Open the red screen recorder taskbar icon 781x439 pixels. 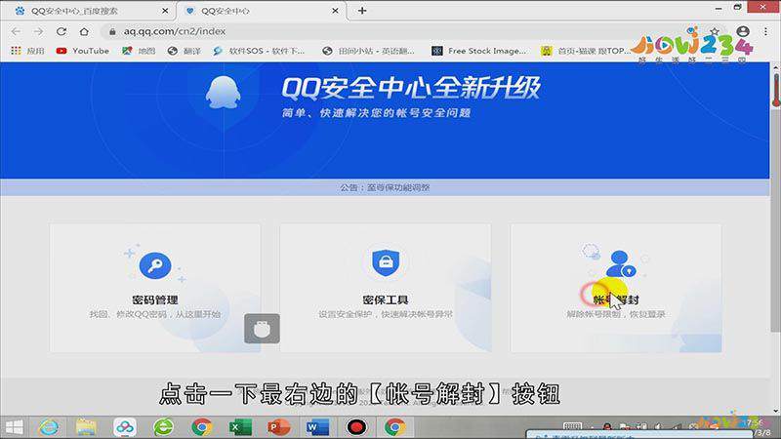point(356,427)
